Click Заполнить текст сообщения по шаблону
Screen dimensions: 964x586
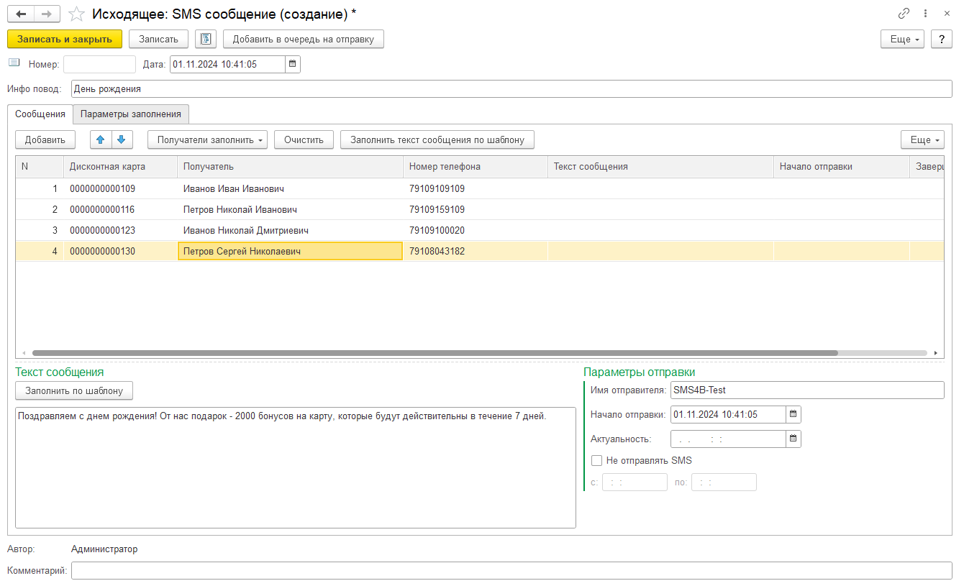(437, 139)
